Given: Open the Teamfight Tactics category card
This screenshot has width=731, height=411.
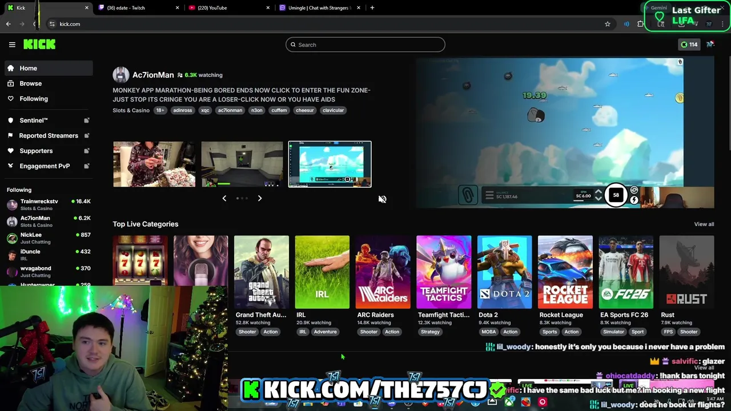Looking at the screenshot, I should (x=444, y=272).
